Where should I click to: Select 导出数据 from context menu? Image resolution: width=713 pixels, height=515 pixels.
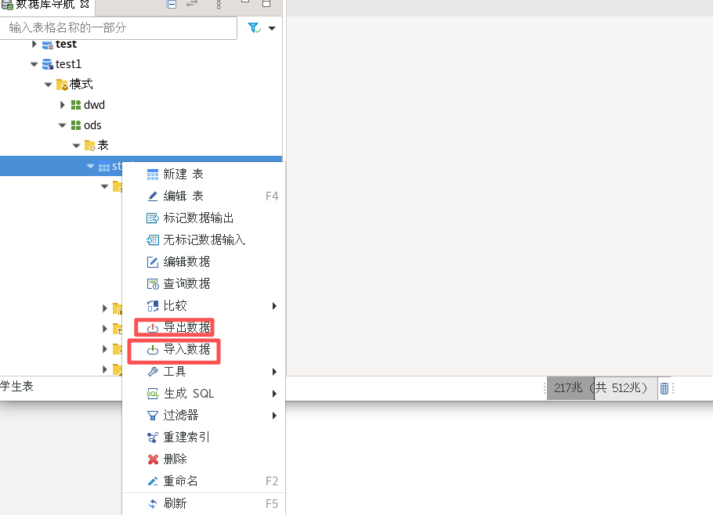point(186,327)
